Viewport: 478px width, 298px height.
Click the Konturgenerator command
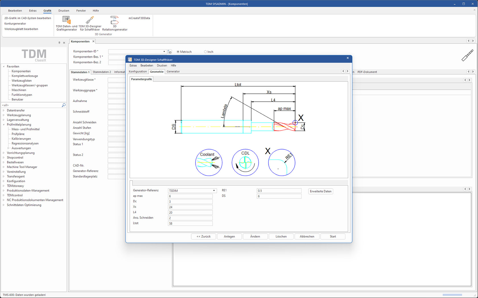point(15,24)
